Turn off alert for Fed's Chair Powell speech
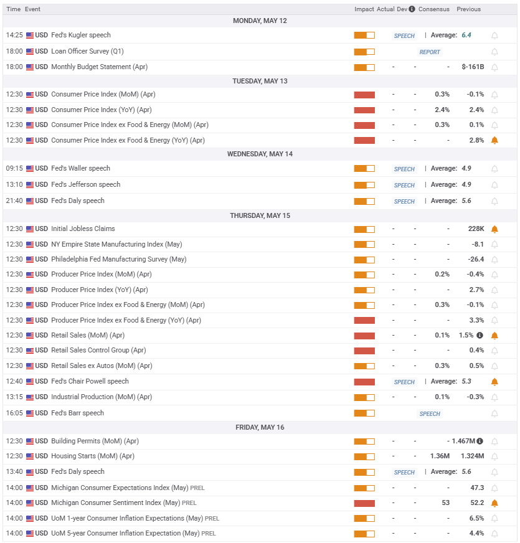 (494, 382)
